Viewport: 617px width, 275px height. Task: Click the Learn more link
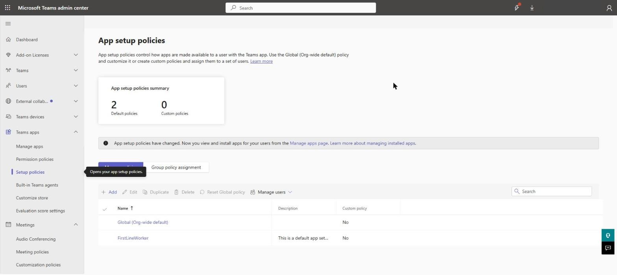tap(261, 61)
